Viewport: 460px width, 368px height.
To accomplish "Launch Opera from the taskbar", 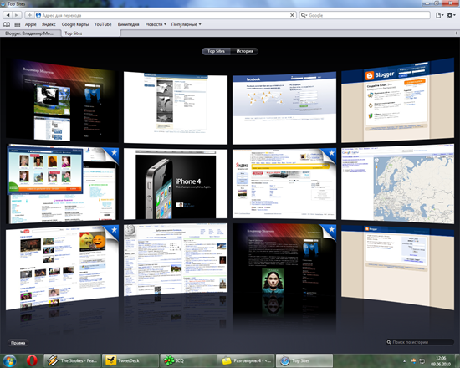I will (32, 360).
